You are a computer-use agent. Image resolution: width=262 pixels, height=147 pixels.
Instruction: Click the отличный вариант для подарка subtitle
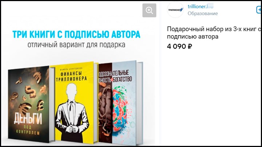click(x=76, y=45)
